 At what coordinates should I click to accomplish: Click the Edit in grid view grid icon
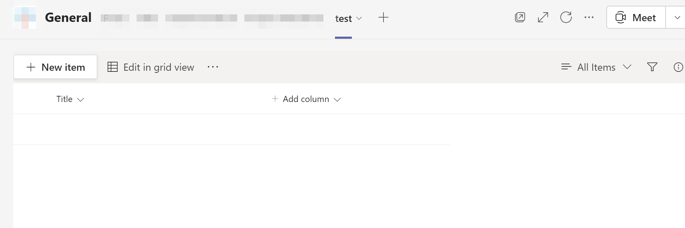coord(112,67)
